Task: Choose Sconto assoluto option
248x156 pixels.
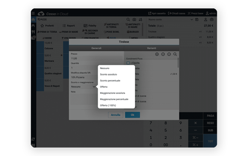Action: (108, 75)
